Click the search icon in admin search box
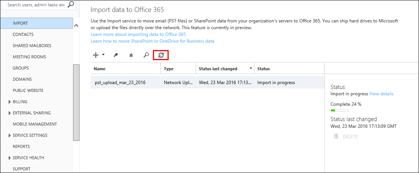The width and height of the screenshot is (419, 173). pos(70,4)
